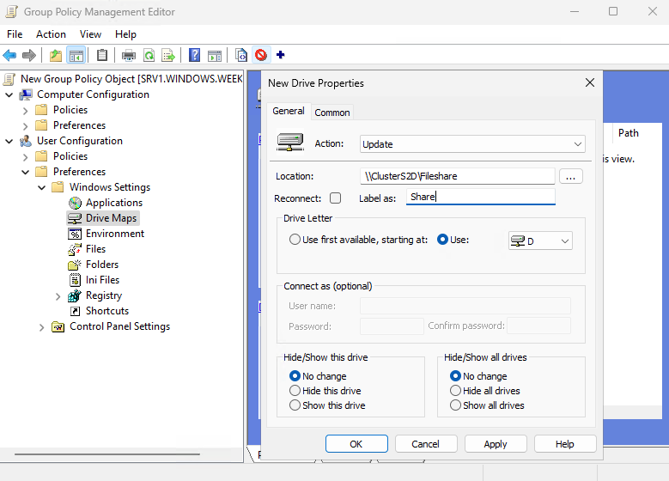669x481 pixels.
Task: Expand Policies under User Configuration
Action: pos(25,157)
